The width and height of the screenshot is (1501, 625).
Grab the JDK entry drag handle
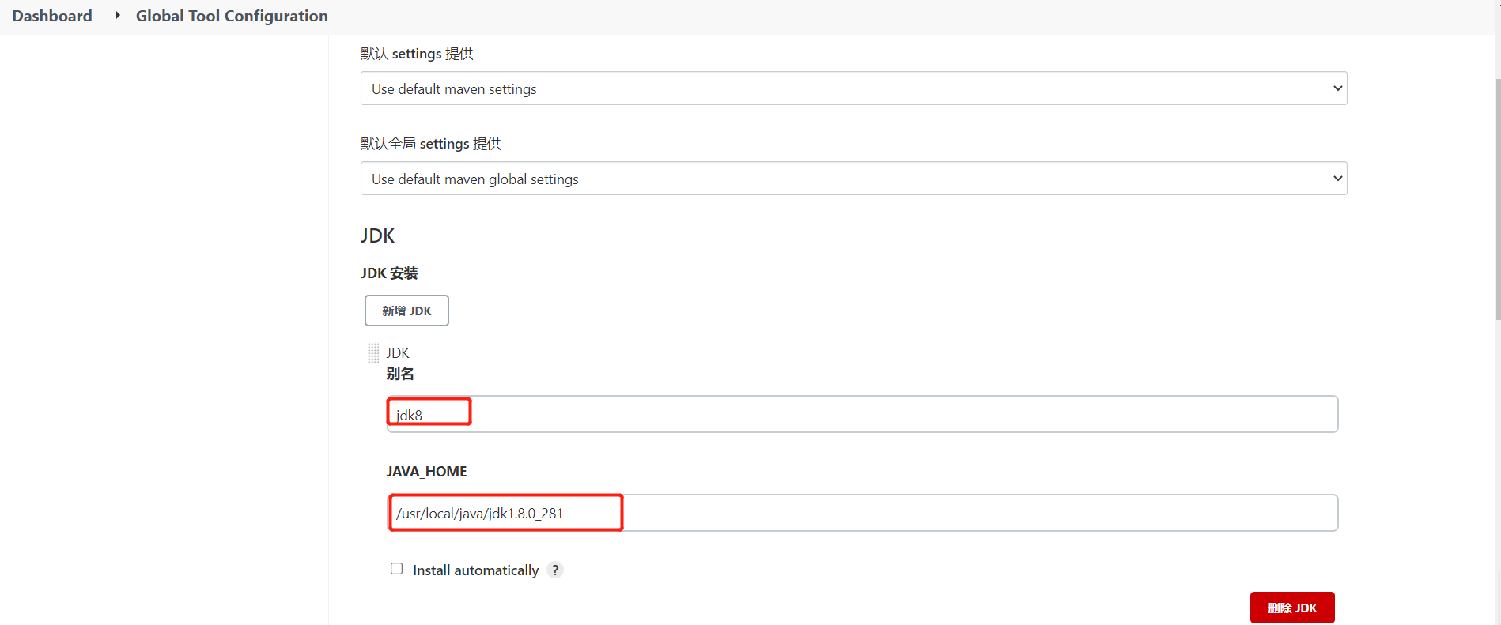(x=373, y=353)
